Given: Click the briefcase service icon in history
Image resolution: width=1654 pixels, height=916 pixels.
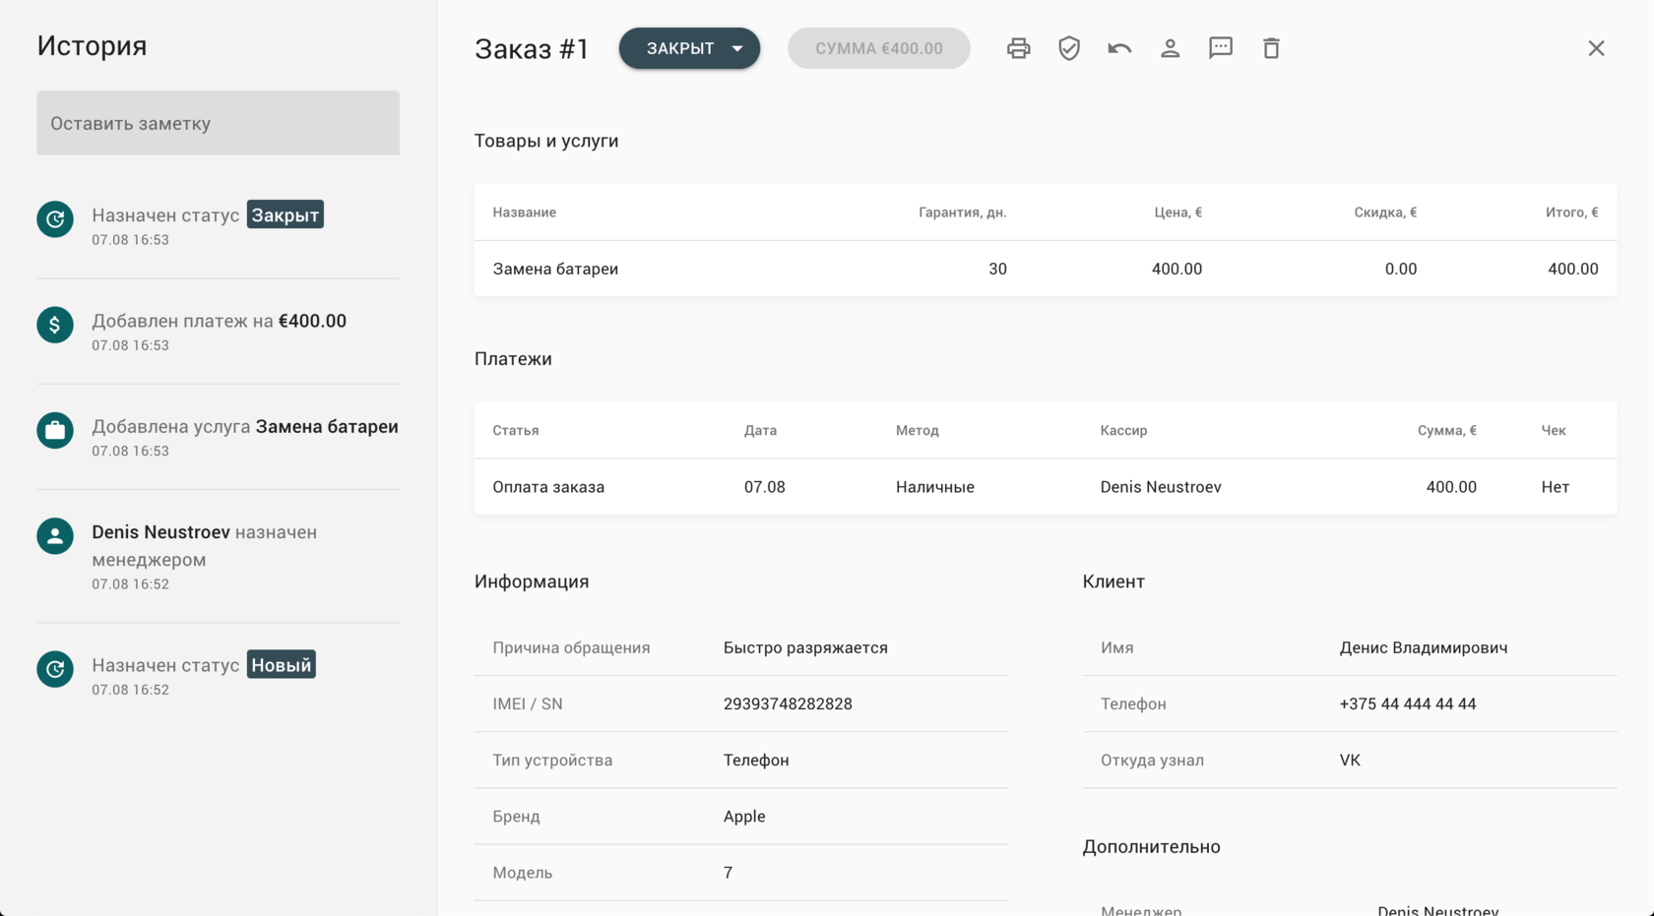Looking at the screenshot, I should pyautogui.click(x=55, y=430).
